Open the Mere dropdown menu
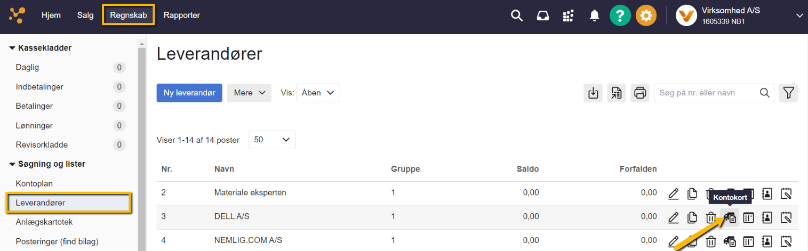This screenshot has height=251, width=808. 249,93
